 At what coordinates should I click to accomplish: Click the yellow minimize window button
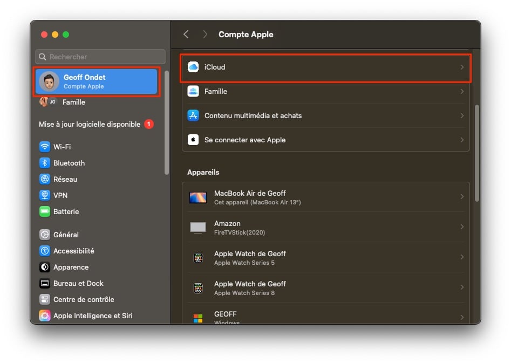coord(55,35)
